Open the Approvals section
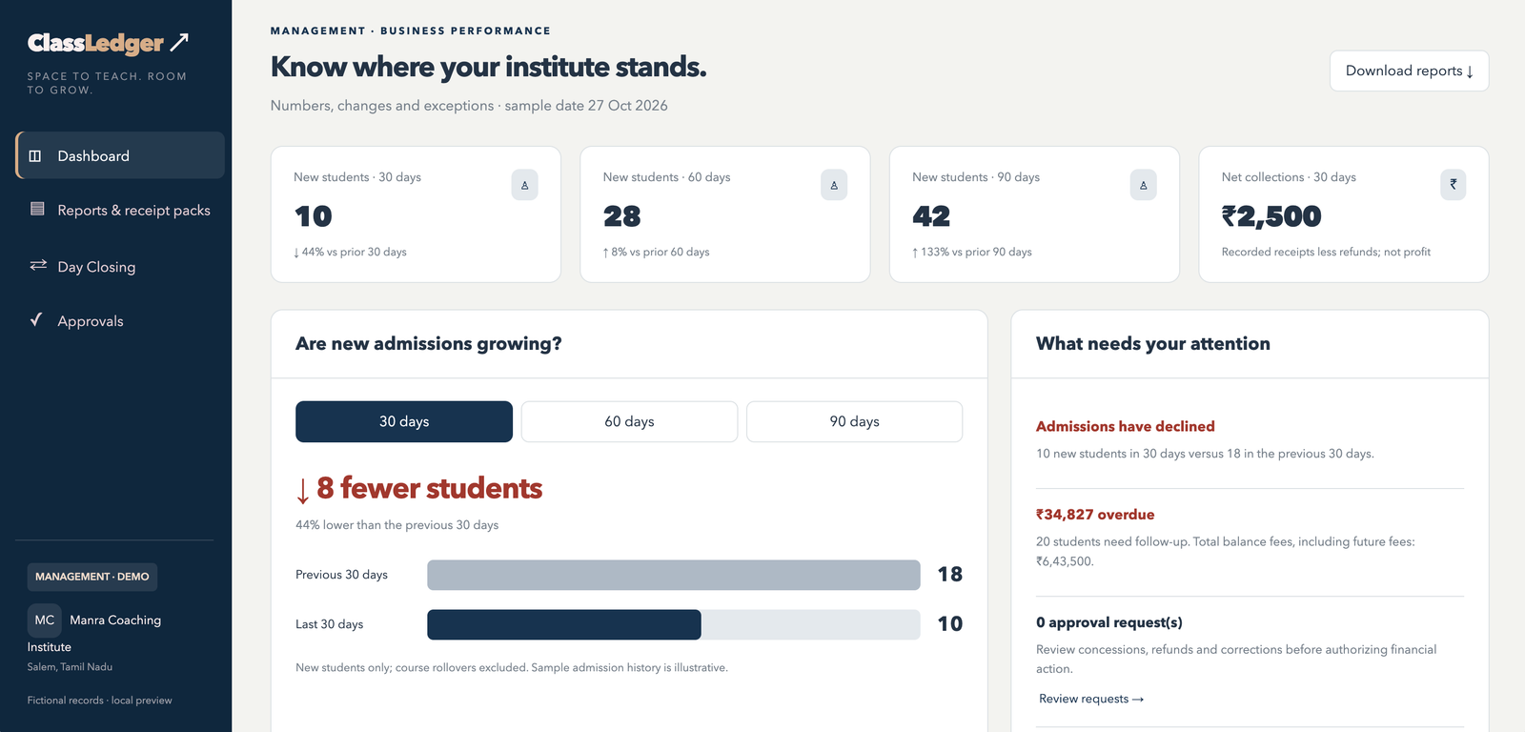The width and height of the screenshot is (1525, 732). pyautogui.click(x=120, y=321)
